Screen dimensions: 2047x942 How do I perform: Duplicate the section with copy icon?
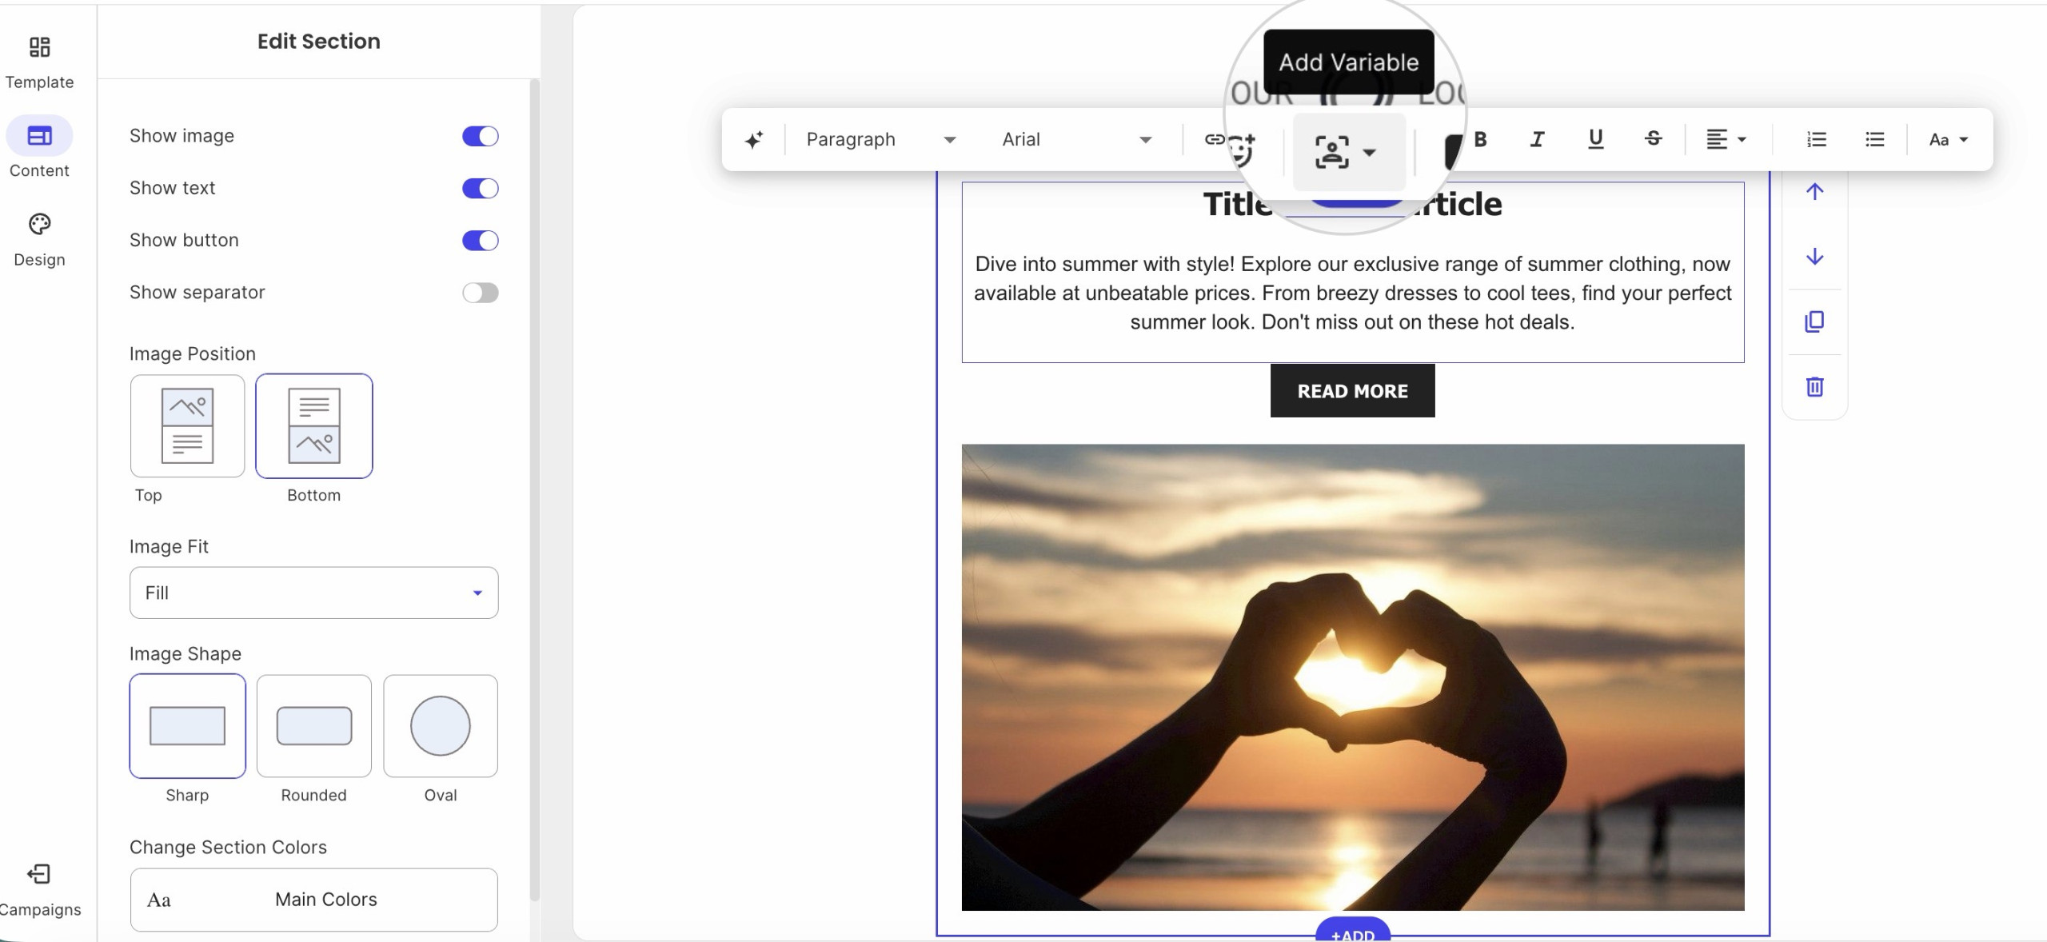click(x=1814, y=321)
